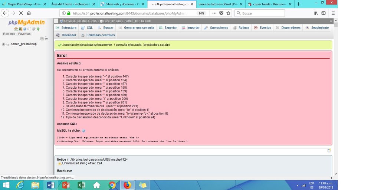Open the Diseñador tab
This screenshot has width=371, height=190.
tap(66, 35)
